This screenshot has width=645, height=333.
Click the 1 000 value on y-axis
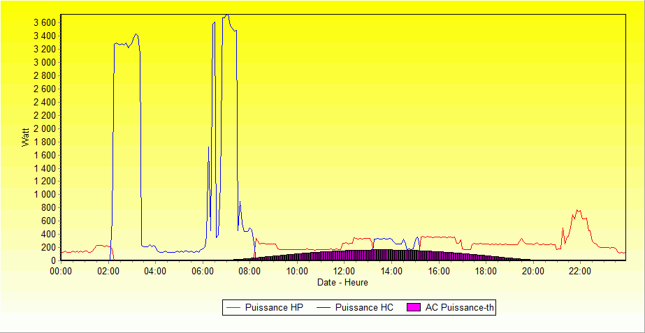coord(45,195)
